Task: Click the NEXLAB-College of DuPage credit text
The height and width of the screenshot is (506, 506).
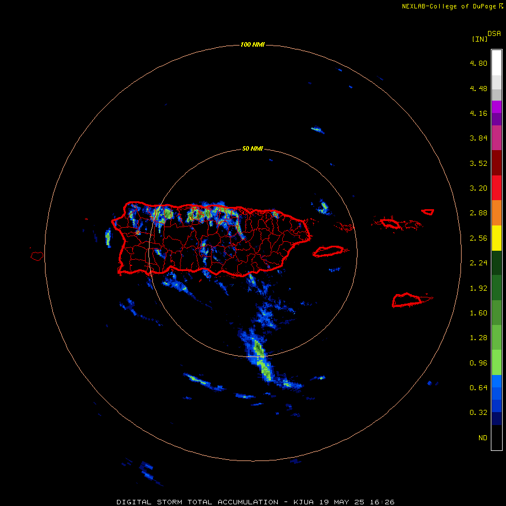Action: pos(452,6)
